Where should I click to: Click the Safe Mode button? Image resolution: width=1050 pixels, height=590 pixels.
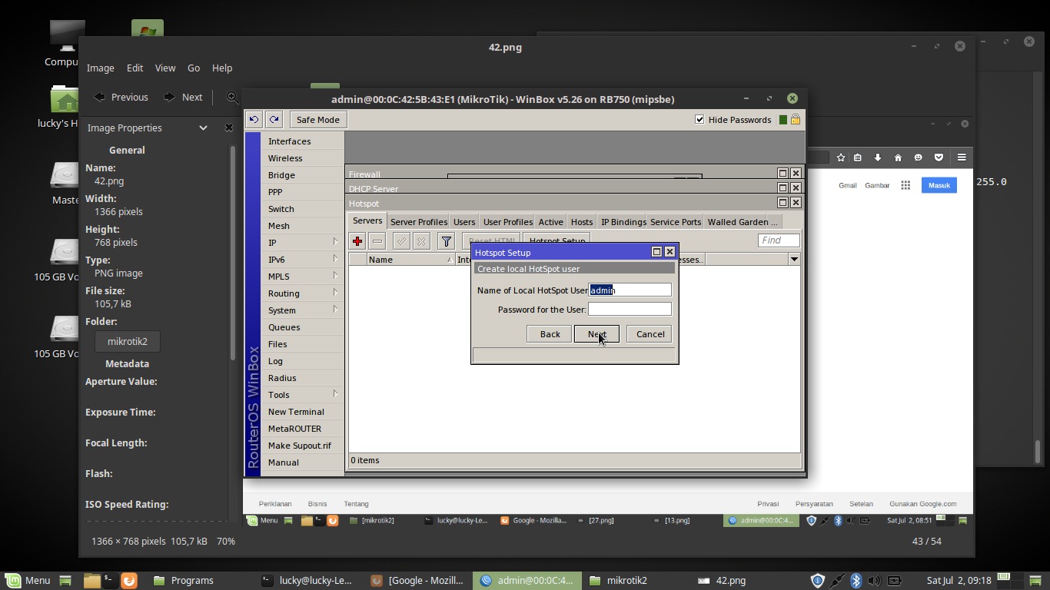pos(318,120)
